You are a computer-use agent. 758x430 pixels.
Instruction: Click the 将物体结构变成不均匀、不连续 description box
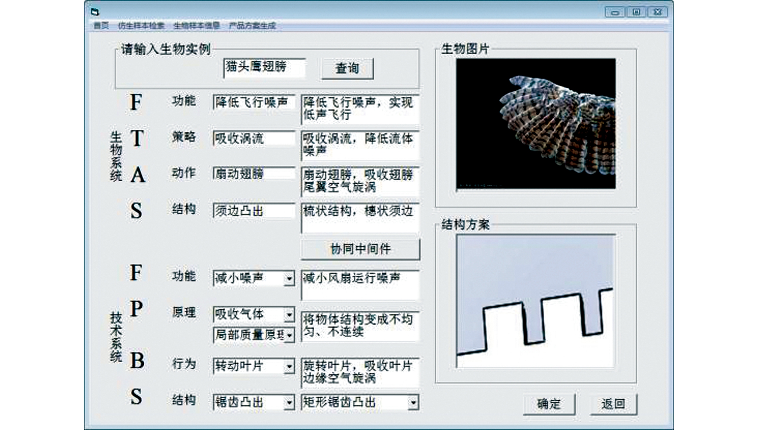(x=360, y=326)
